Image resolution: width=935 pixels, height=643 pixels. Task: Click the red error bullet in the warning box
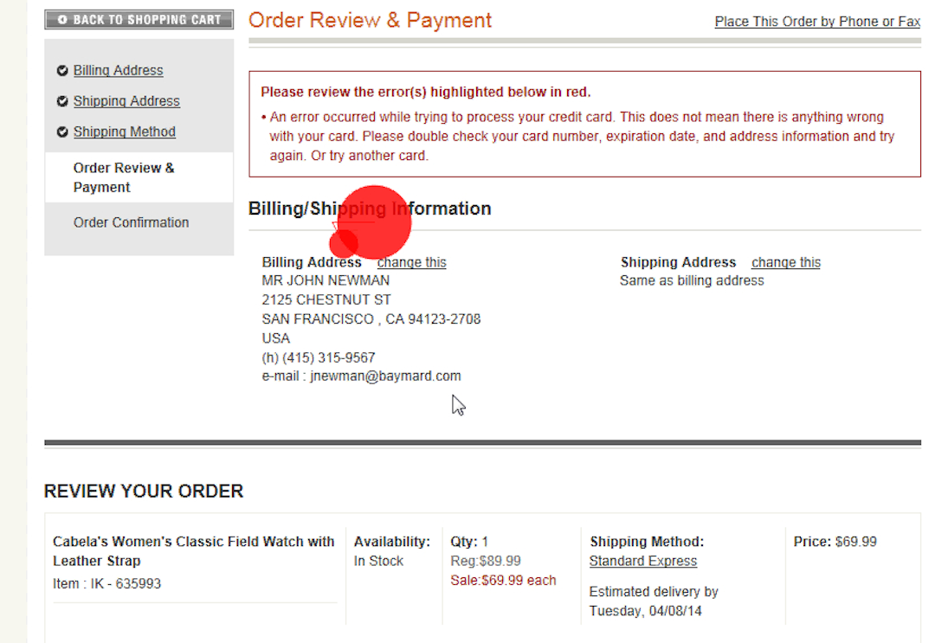[x=261, y=116]
